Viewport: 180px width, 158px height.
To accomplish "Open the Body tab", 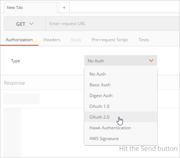I will point(76,40).
